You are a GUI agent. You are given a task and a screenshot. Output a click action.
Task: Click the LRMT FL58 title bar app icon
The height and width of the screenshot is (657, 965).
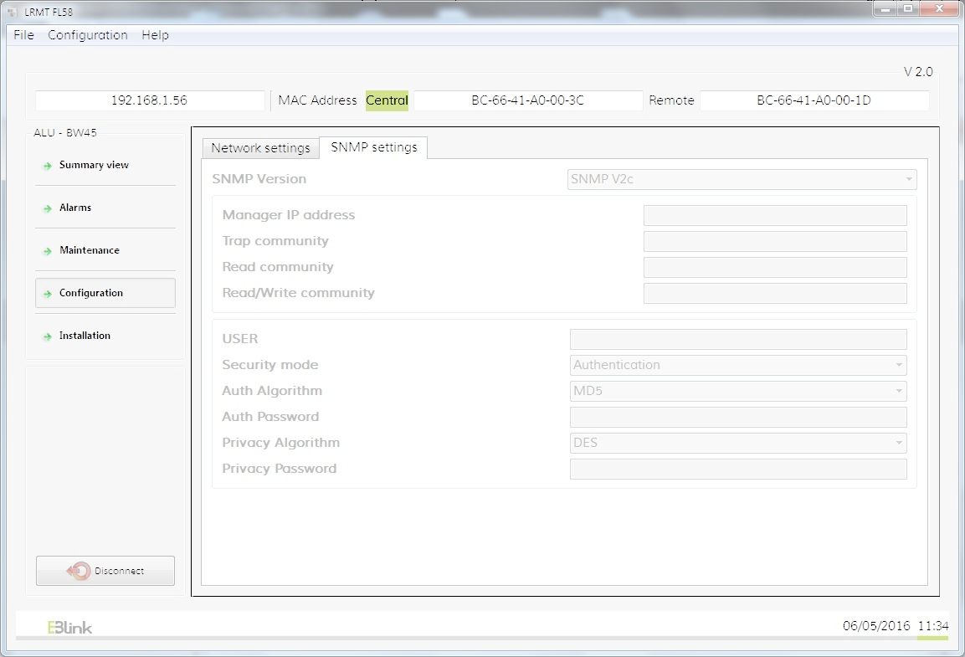(13, 12)
